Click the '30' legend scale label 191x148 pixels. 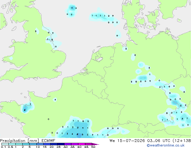pyautogui.click(x=65, y=147)
